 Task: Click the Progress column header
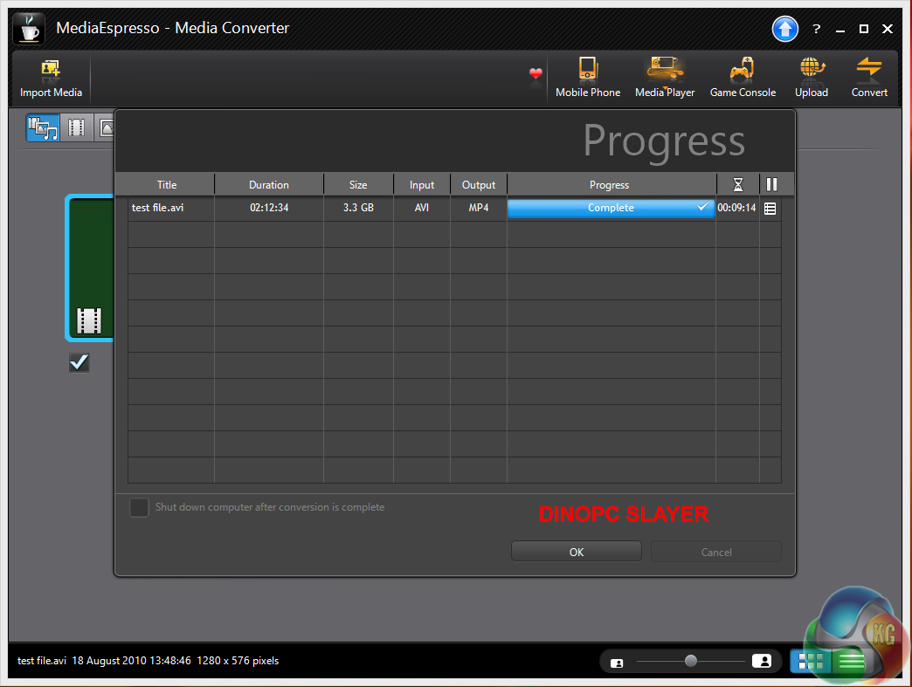(610, 185)
